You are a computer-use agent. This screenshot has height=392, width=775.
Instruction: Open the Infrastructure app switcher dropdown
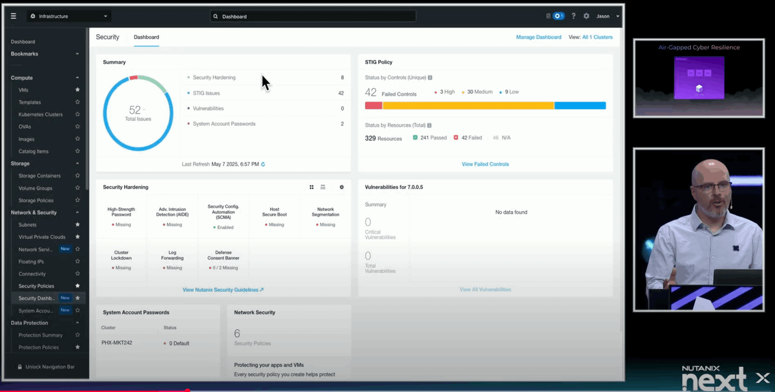tap(69, 16)
